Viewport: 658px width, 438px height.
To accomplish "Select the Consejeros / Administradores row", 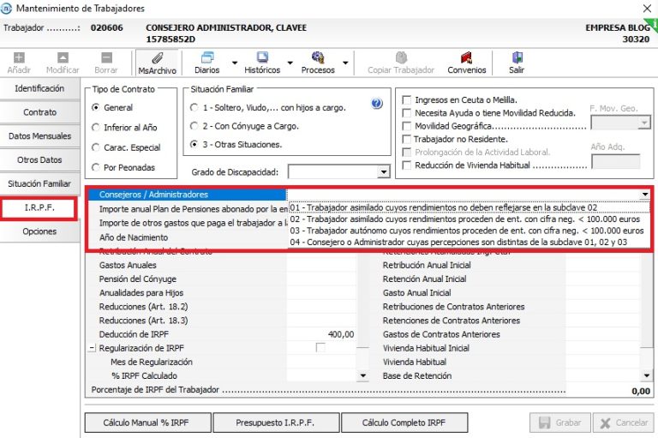I will pyautogui.click(x=188, y=195).
